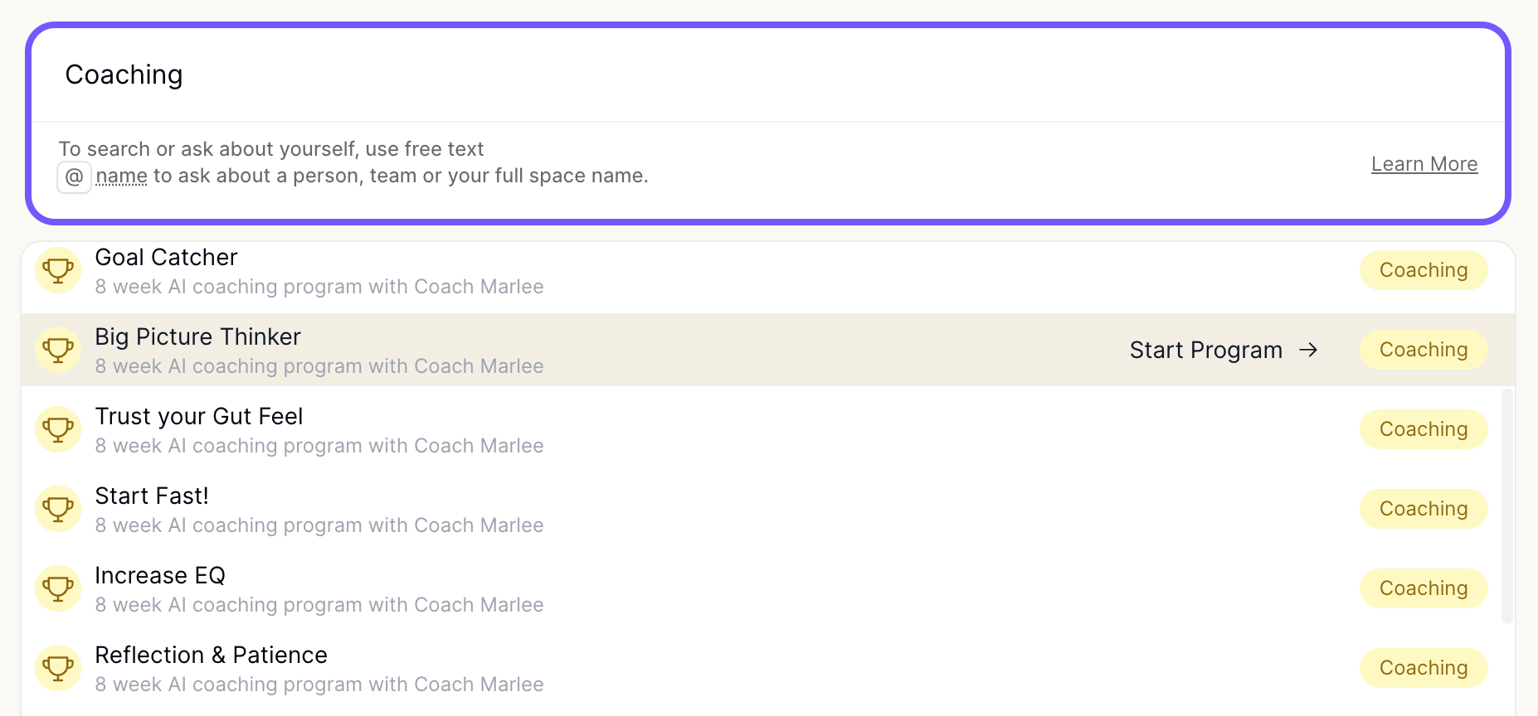Click the Coaching tag on Goal Catcher

pyautogui.click(x=1424, y=270)
